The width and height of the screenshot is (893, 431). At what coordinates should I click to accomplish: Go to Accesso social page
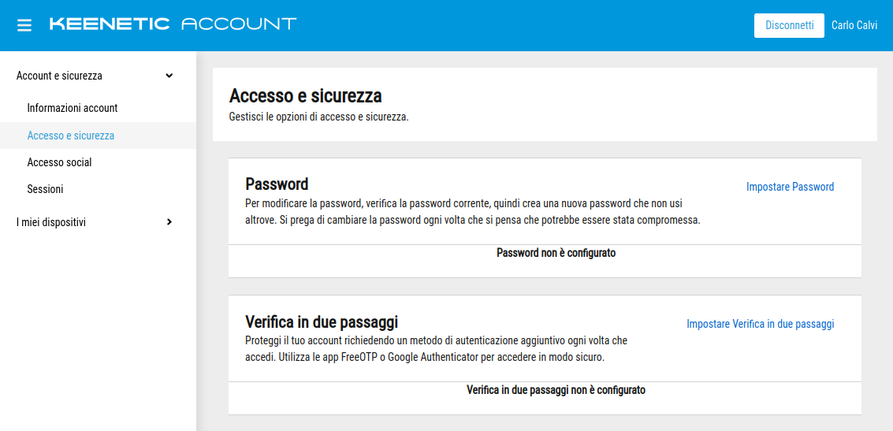coord(59,162)
